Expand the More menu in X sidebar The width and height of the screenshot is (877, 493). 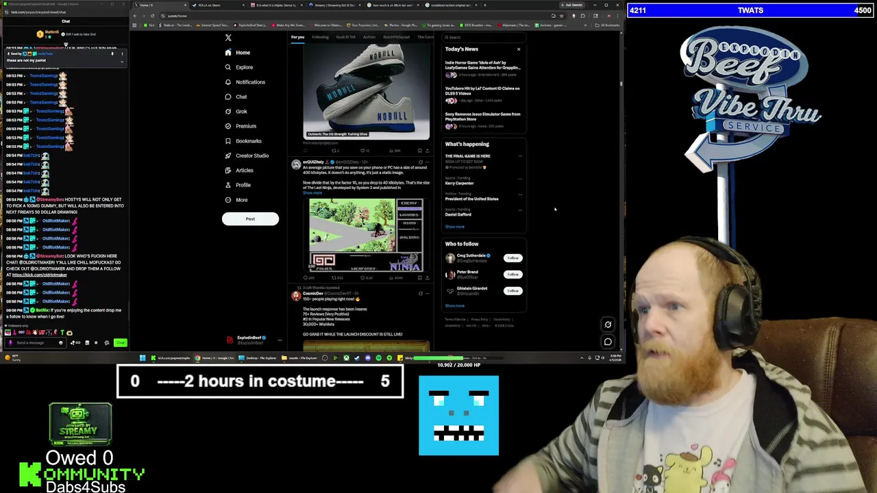236,200
